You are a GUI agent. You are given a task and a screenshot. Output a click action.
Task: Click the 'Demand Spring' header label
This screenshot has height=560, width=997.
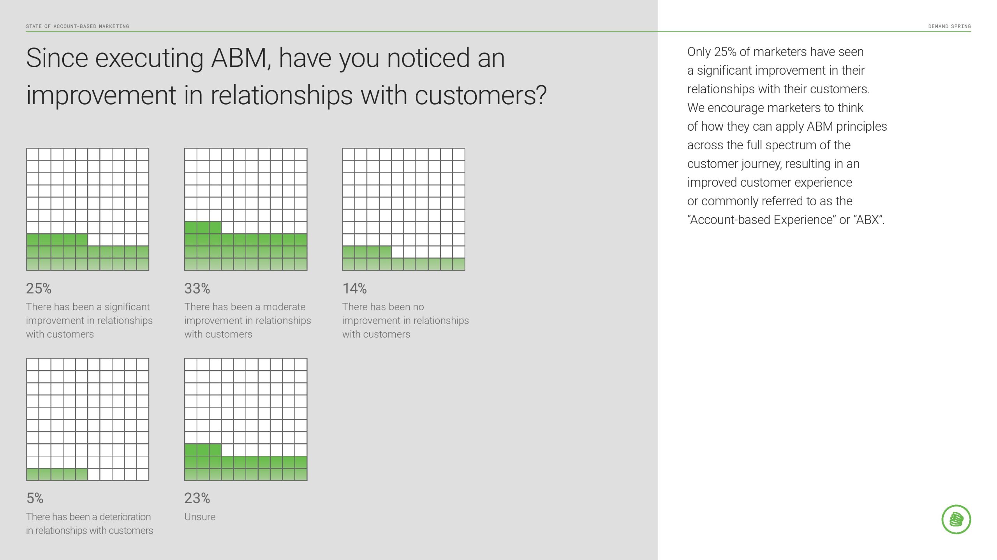tap(949, 26)
